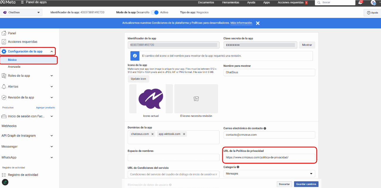
Task: Expand Roles de la app section
Action: (x=52, y=76)
